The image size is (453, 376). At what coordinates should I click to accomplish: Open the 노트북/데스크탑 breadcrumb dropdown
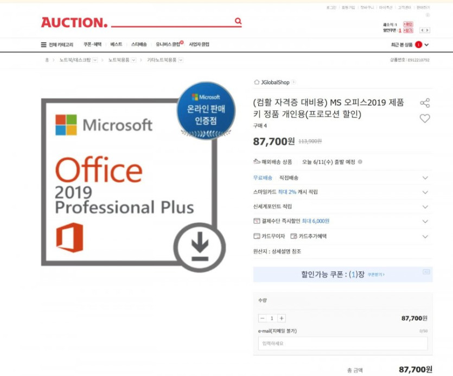(x=95, y=60)
